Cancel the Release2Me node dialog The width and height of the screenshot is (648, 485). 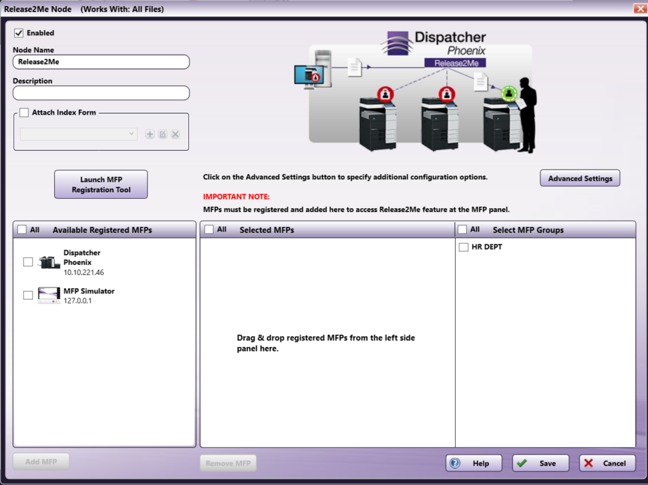(607, 463)
